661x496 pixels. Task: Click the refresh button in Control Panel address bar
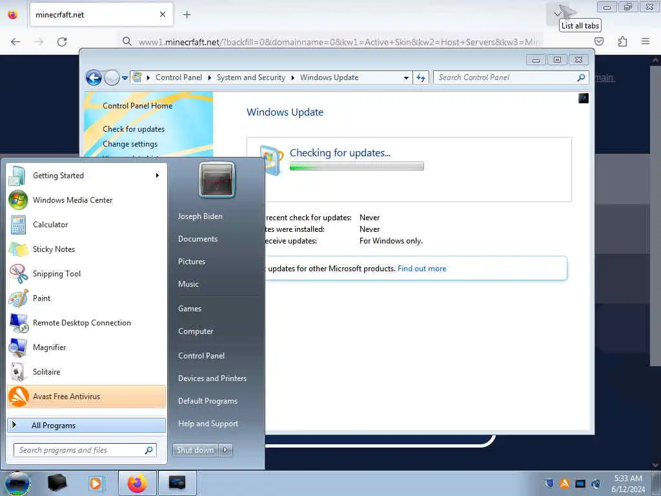click(x=421, y=77)
